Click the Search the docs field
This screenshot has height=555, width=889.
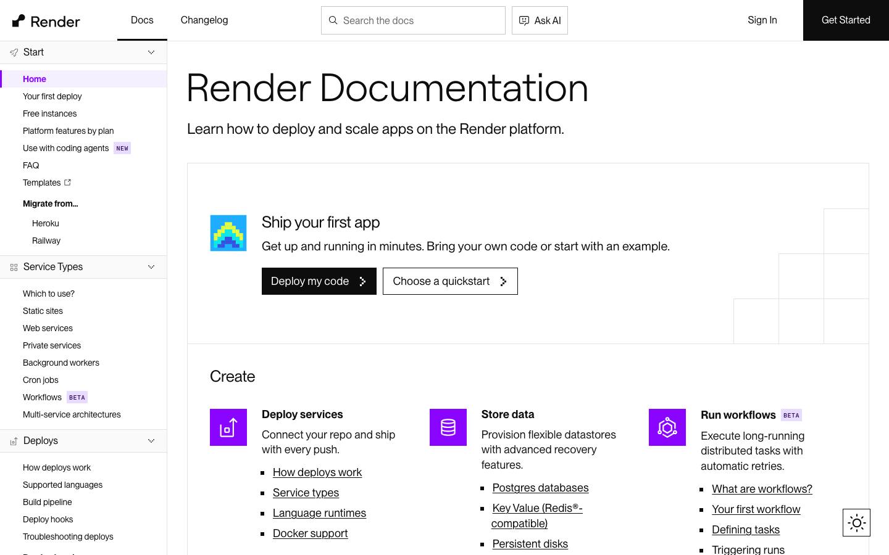[413, 20]
